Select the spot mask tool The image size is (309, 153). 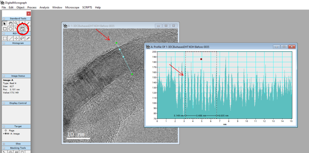pos(5,152)
